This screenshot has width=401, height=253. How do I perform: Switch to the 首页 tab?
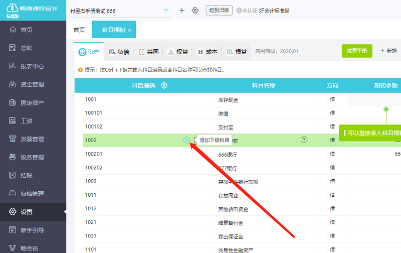(79, 30)
